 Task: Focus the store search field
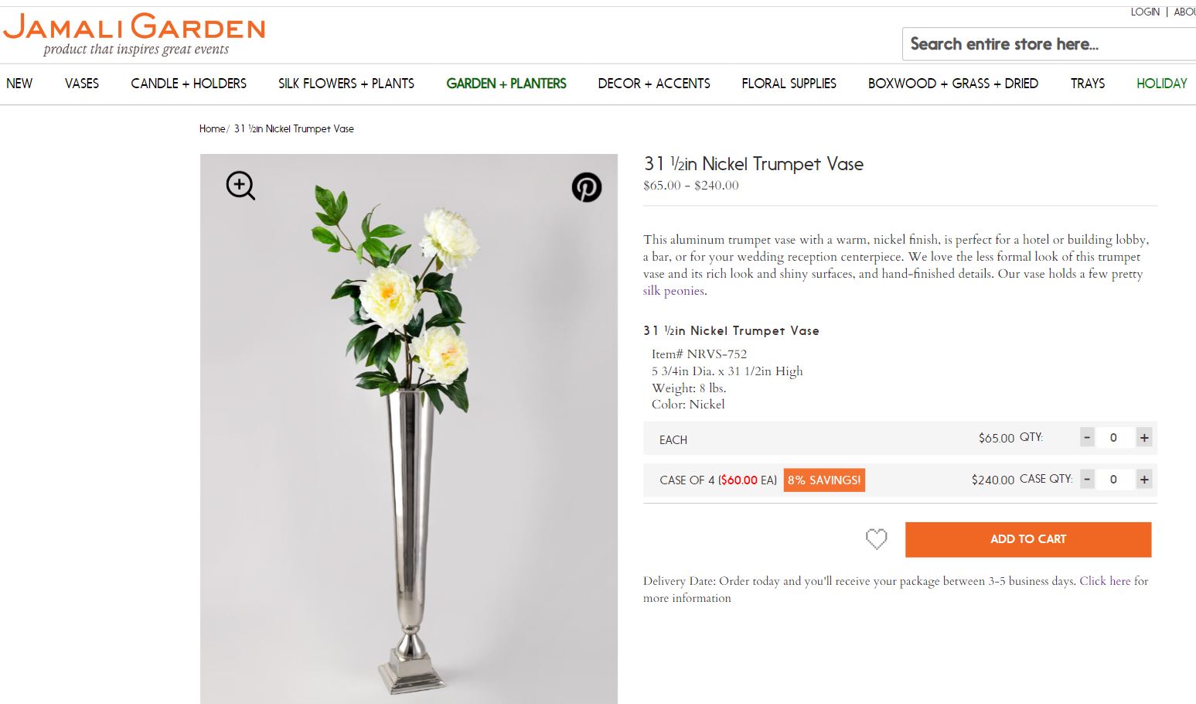tap(1049, 44)
